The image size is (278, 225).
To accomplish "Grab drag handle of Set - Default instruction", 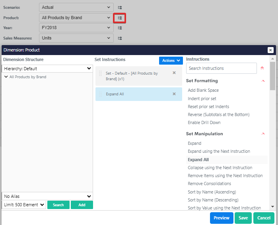I will (100, 73).
